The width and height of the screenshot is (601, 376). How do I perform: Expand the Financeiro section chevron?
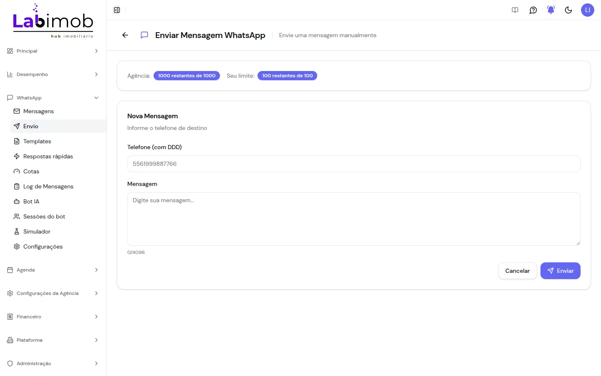point(96,317)
